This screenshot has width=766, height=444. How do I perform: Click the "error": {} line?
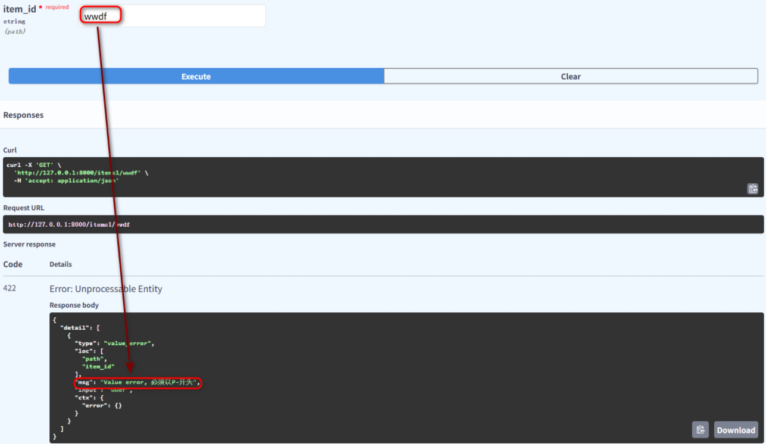pos(102,405)
